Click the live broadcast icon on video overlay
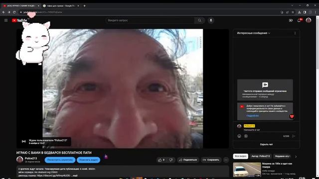This screenshot has height=179, width=319. tap(24, 141)
